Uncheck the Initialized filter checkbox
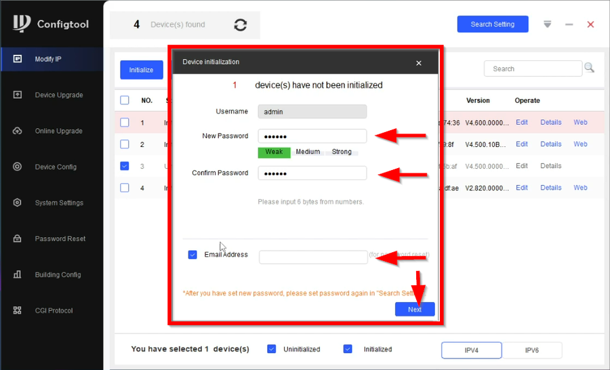Image resolution: width=610 pixels, height=370 pixels. click(348, 349)
